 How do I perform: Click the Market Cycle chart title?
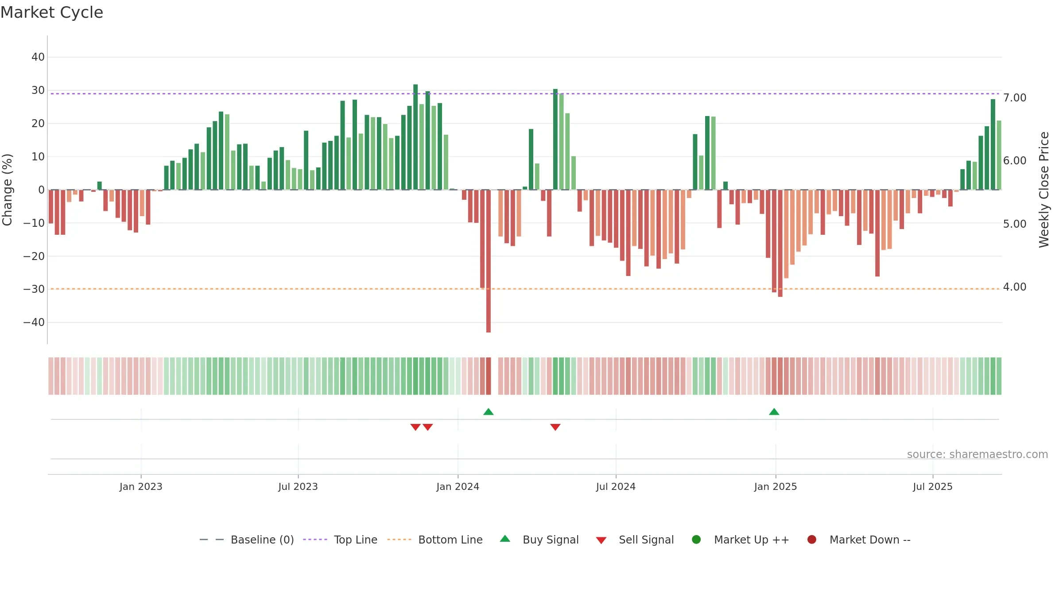[x=52, y=12]
